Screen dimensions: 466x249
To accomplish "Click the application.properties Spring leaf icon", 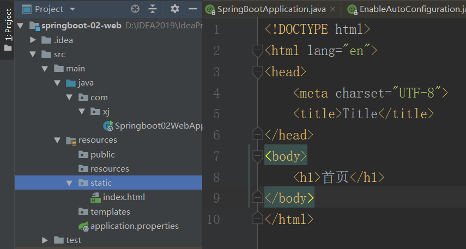I will tap(83, 226).
